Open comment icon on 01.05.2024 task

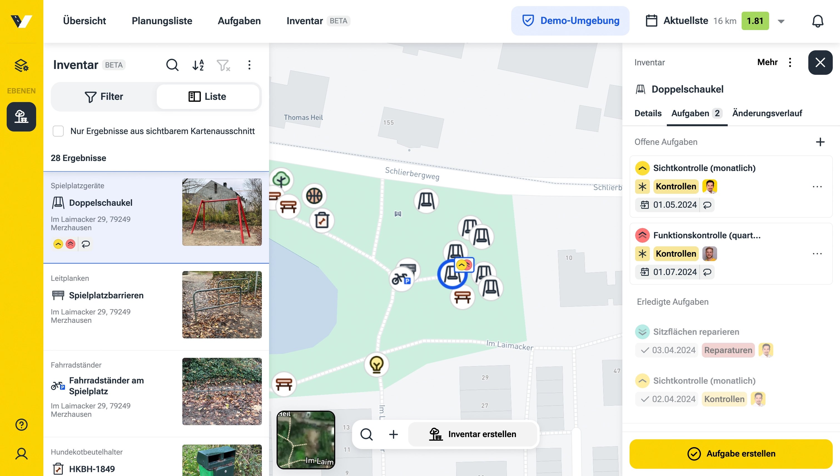click(x=707, y=205)
